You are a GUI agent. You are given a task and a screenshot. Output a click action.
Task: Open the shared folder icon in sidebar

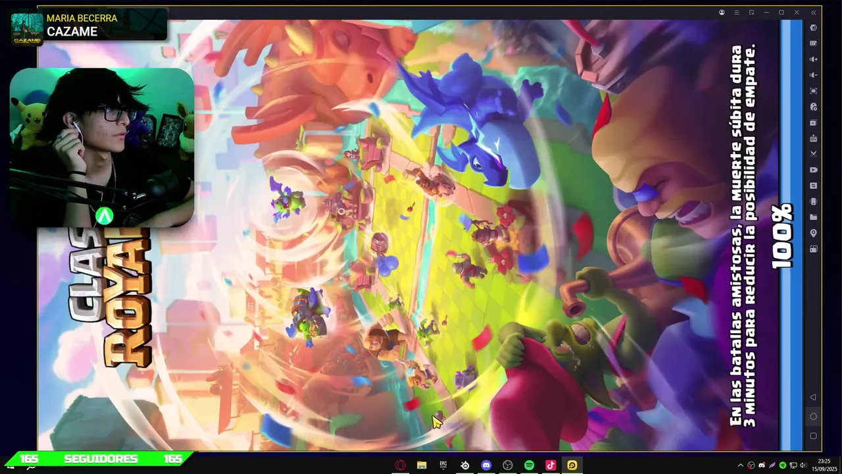814,217
